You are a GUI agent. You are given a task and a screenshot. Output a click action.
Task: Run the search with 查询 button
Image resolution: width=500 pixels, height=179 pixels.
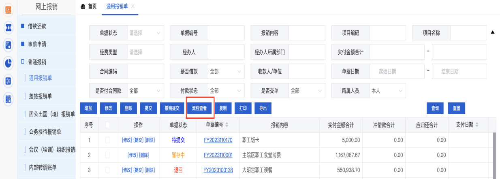(435, 108)
